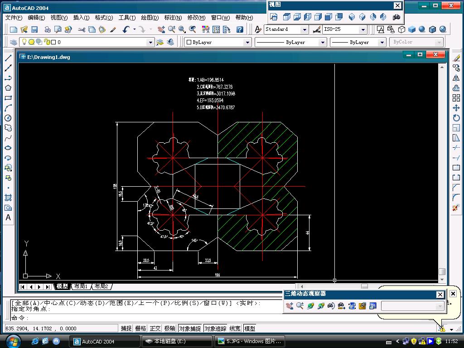Toggle 模型 model space button in status bar

250,329
